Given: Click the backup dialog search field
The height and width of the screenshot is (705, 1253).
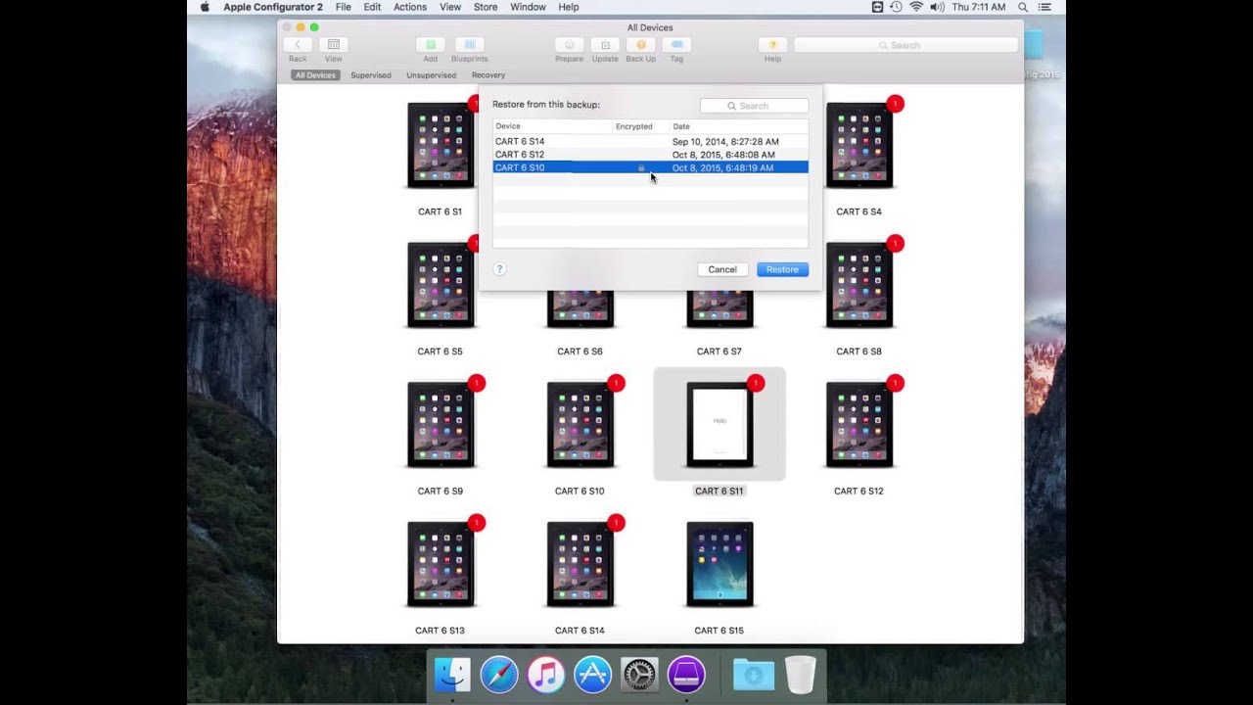Looking at the screenshot, I should 754,106.
